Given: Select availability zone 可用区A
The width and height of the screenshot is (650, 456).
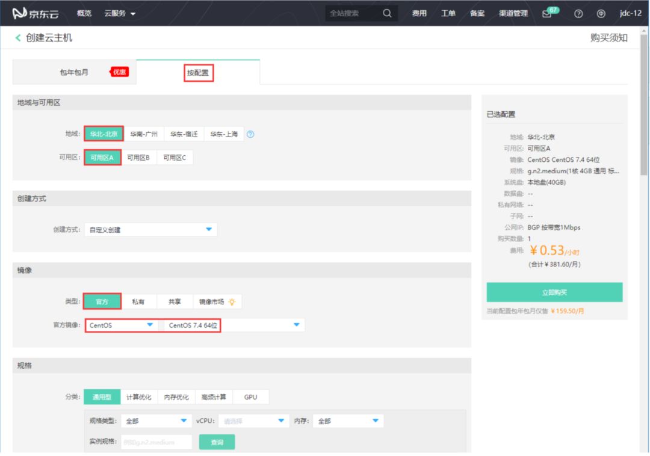Looking at the screenshot, I should [x=102, y=158].
